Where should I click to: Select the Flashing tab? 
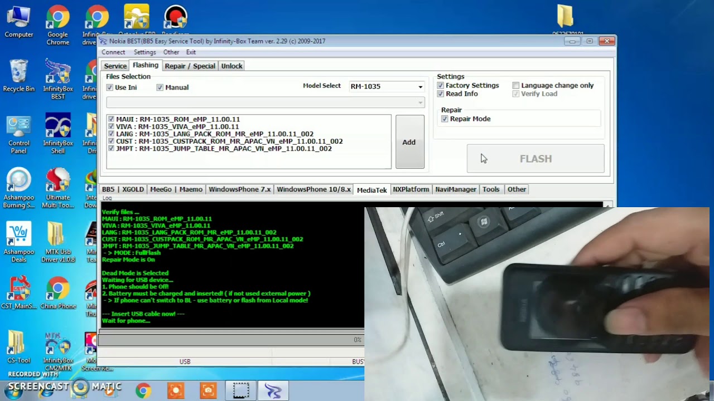click(x=146, y=65)
